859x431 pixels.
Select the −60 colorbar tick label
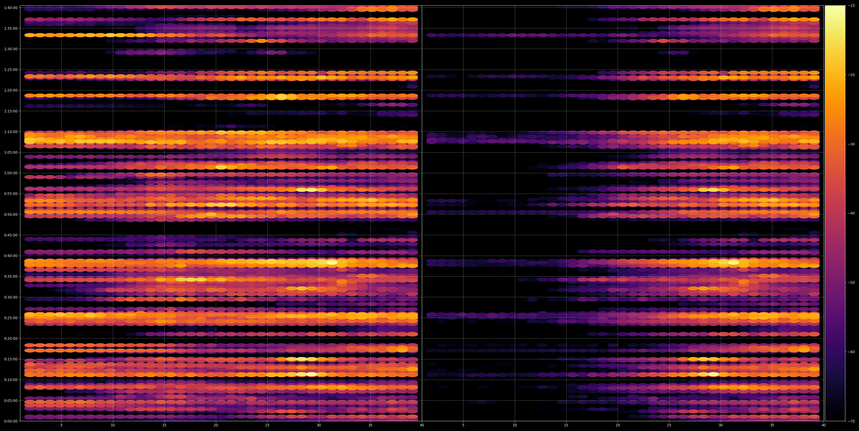[851, 352]
